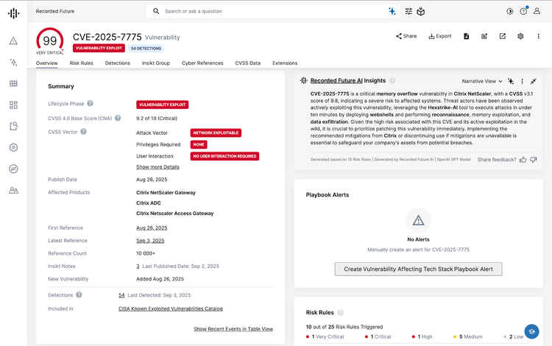Click the thumbs up feedback icon
The image size is (552, 346).
523,159
